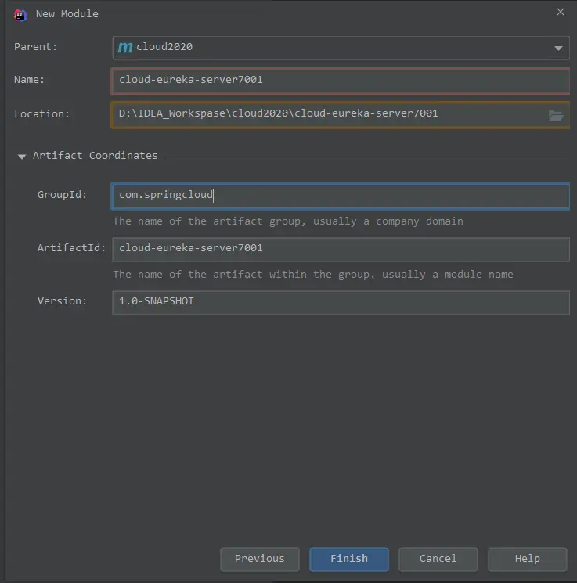Click the New Module title text
The image size is (577, 583).
coord(67,13)
